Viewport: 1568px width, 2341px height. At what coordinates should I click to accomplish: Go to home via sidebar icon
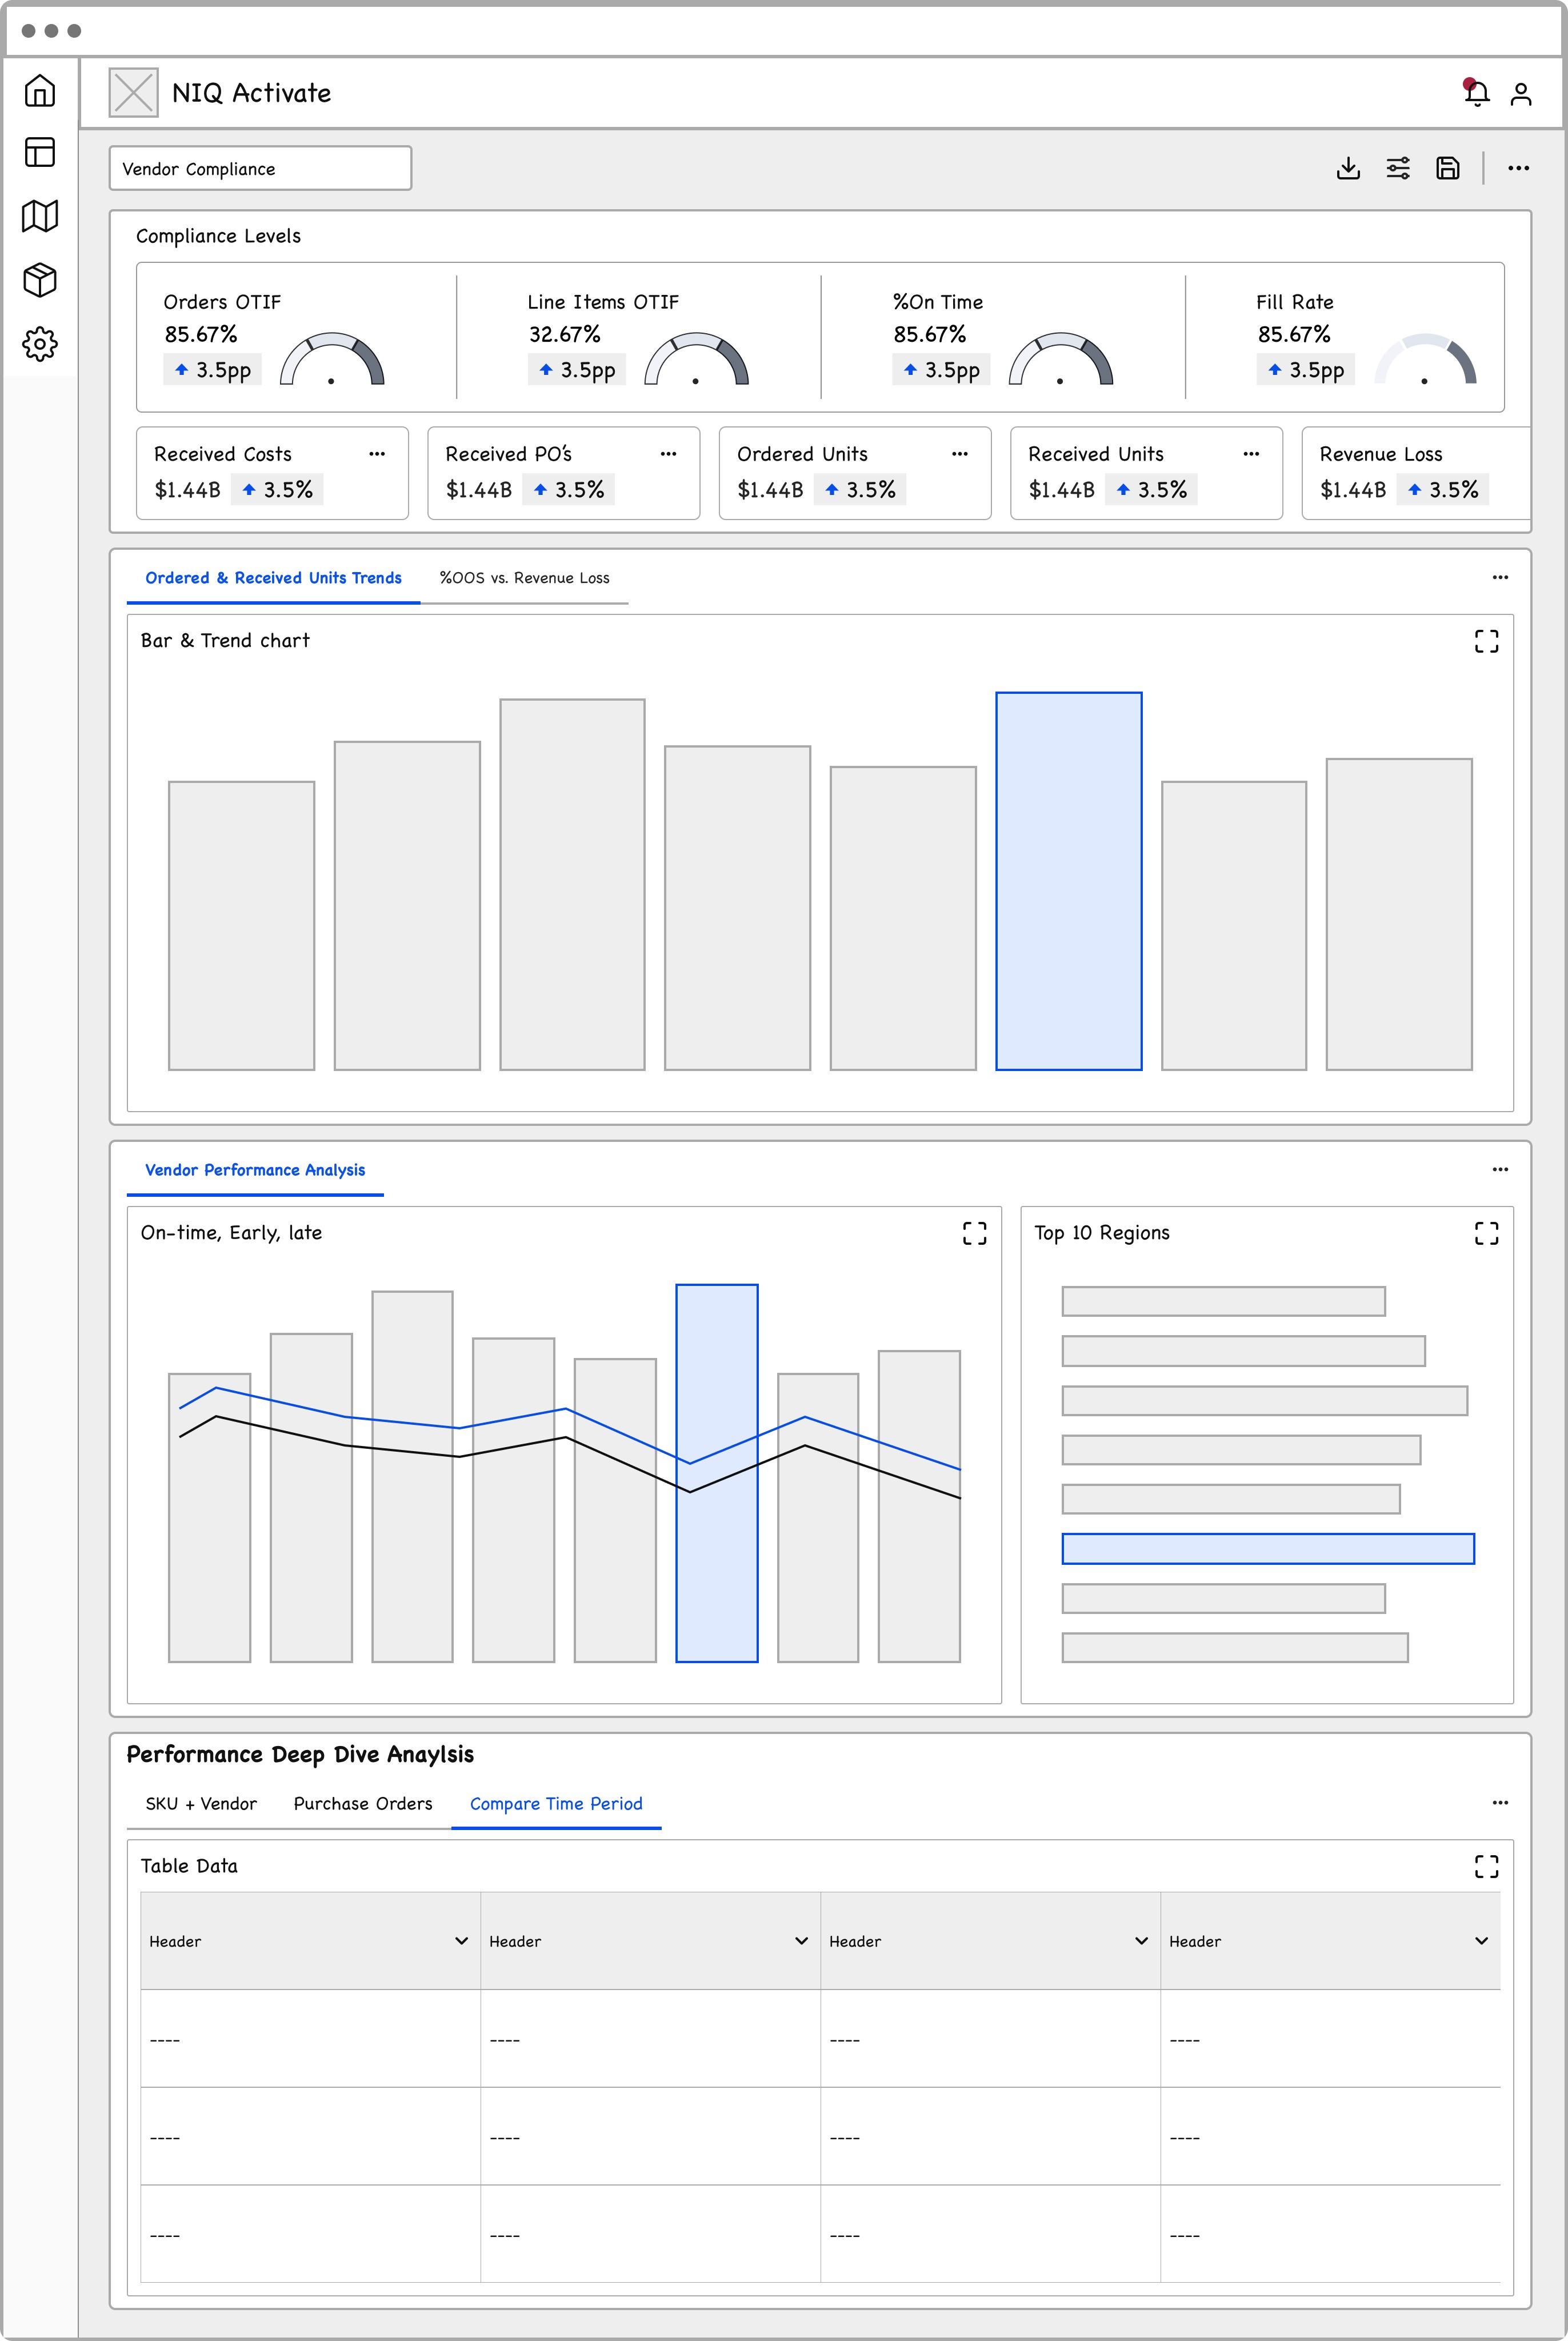point(40,91)
